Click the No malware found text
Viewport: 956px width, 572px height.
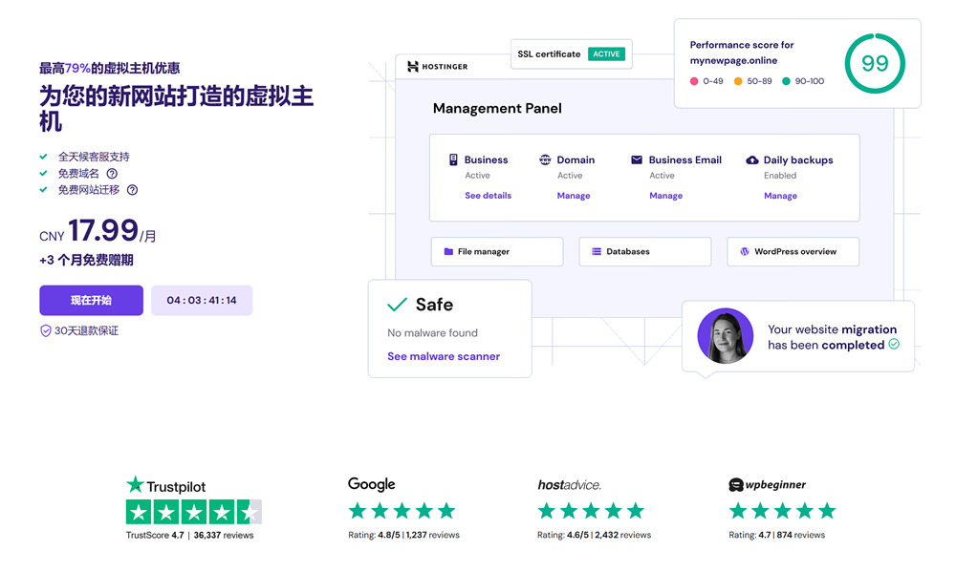click(x=432, y=333)
